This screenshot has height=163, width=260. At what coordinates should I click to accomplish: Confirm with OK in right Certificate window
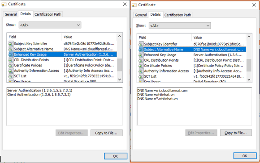245,156
